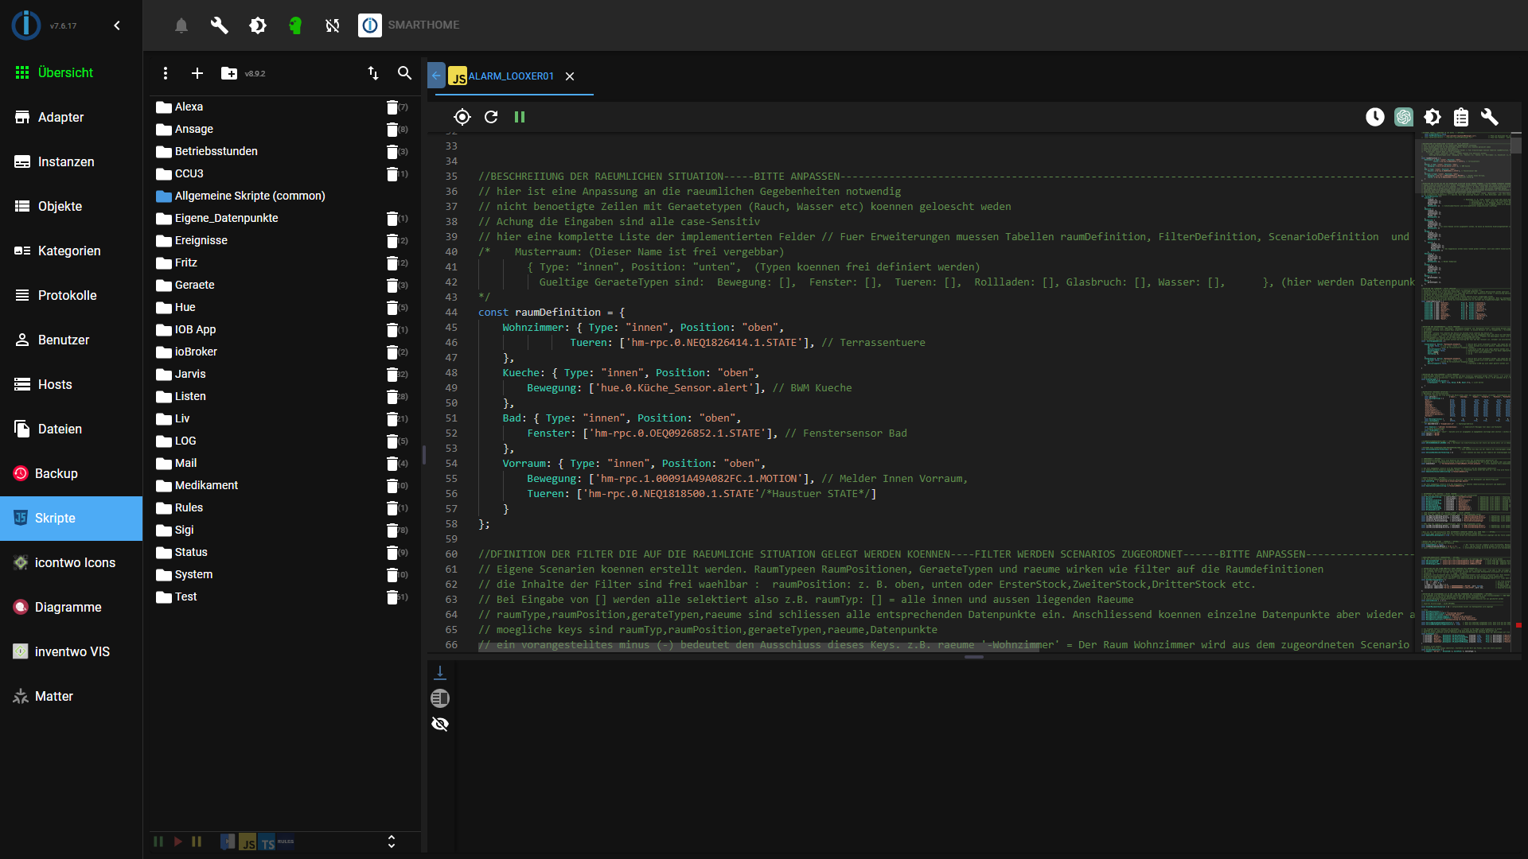Toggle theme brightness icon in top bar
This screenshot has width=1528, height=859.
coord(258,25)
